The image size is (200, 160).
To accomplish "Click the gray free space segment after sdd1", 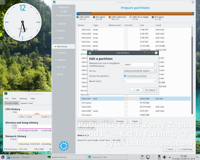I will click(86, 14).
